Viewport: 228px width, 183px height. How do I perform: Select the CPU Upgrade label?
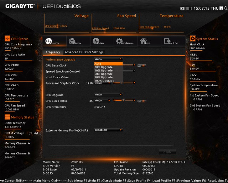(x=55, y=95)
